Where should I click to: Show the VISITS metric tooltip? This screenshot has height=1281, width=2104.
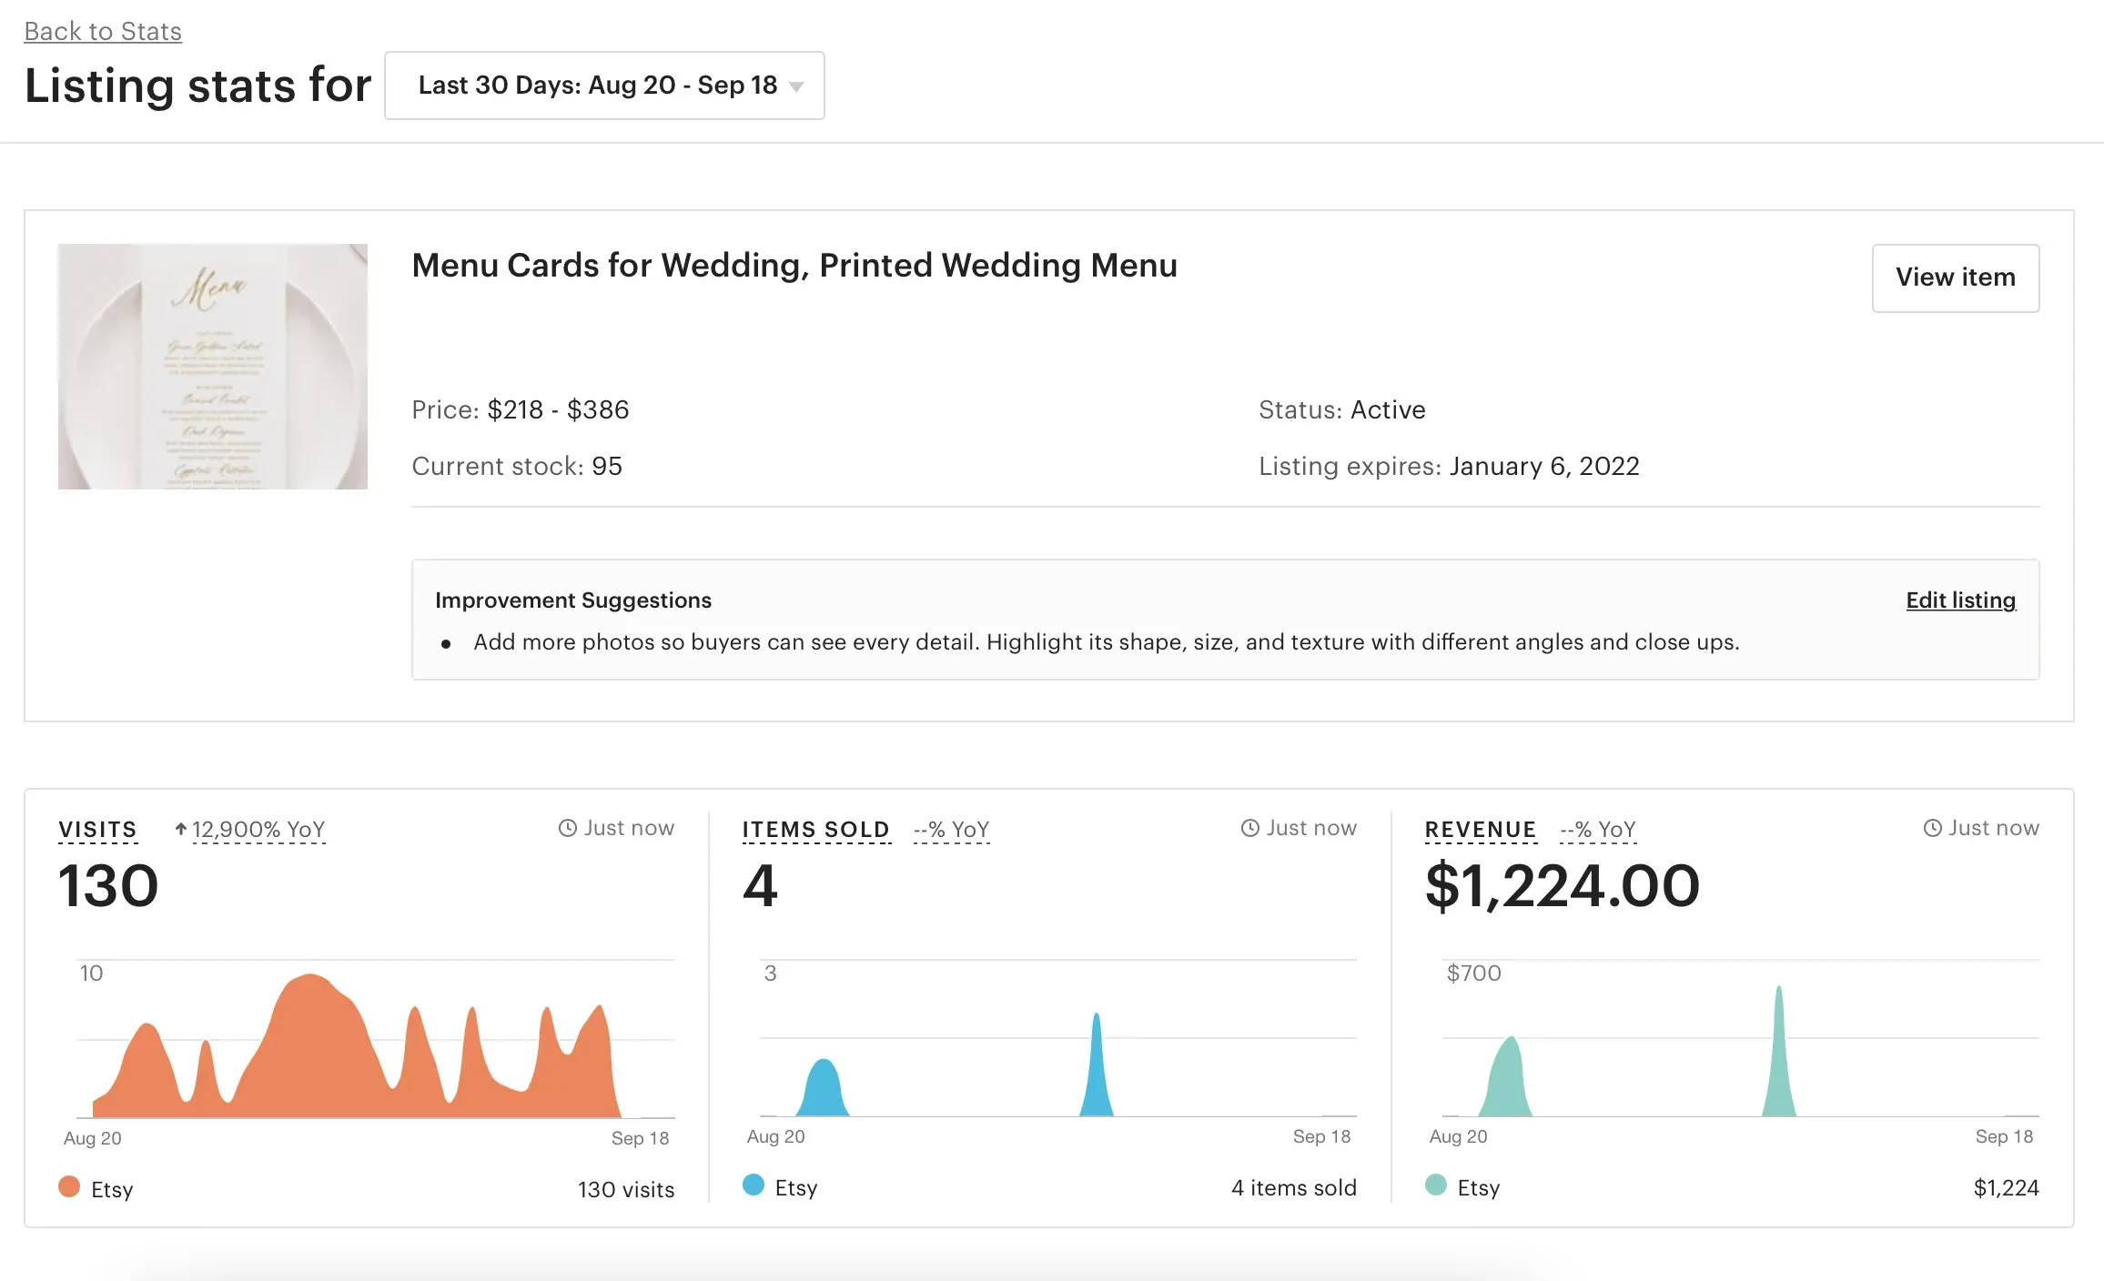(97, 828)
